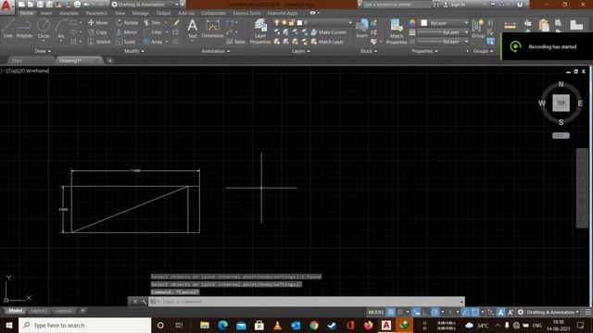Toggle polar tracking in status bar
This screenshot has width=593, height=333.
point(435,313)
